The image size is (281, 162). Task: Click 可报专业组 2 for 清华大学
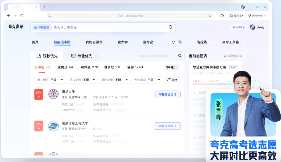coord(167,94)
